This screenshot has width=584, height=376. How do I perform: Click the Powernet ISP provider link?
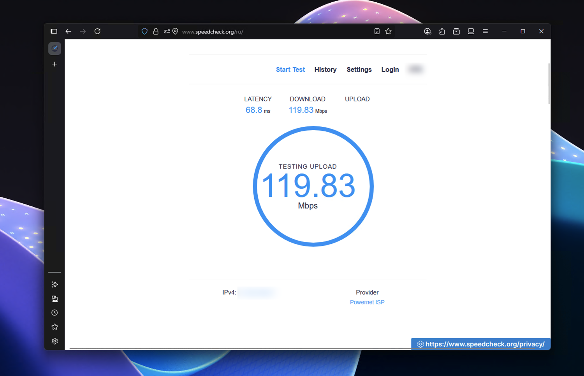click(367, 302)
